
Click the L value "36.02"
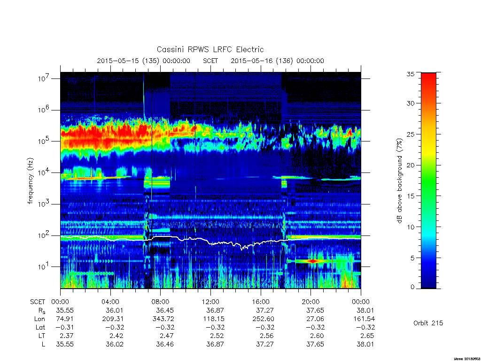pos(115,344)
